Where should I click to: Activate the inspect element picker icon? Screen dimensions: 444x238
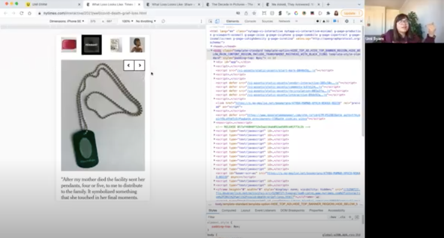pos(211,21)
